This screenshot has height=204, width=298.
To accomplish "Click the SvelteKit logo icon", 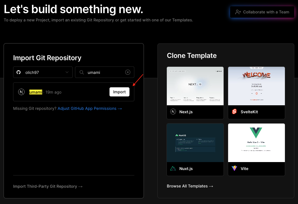I will [x=234, y=112].
